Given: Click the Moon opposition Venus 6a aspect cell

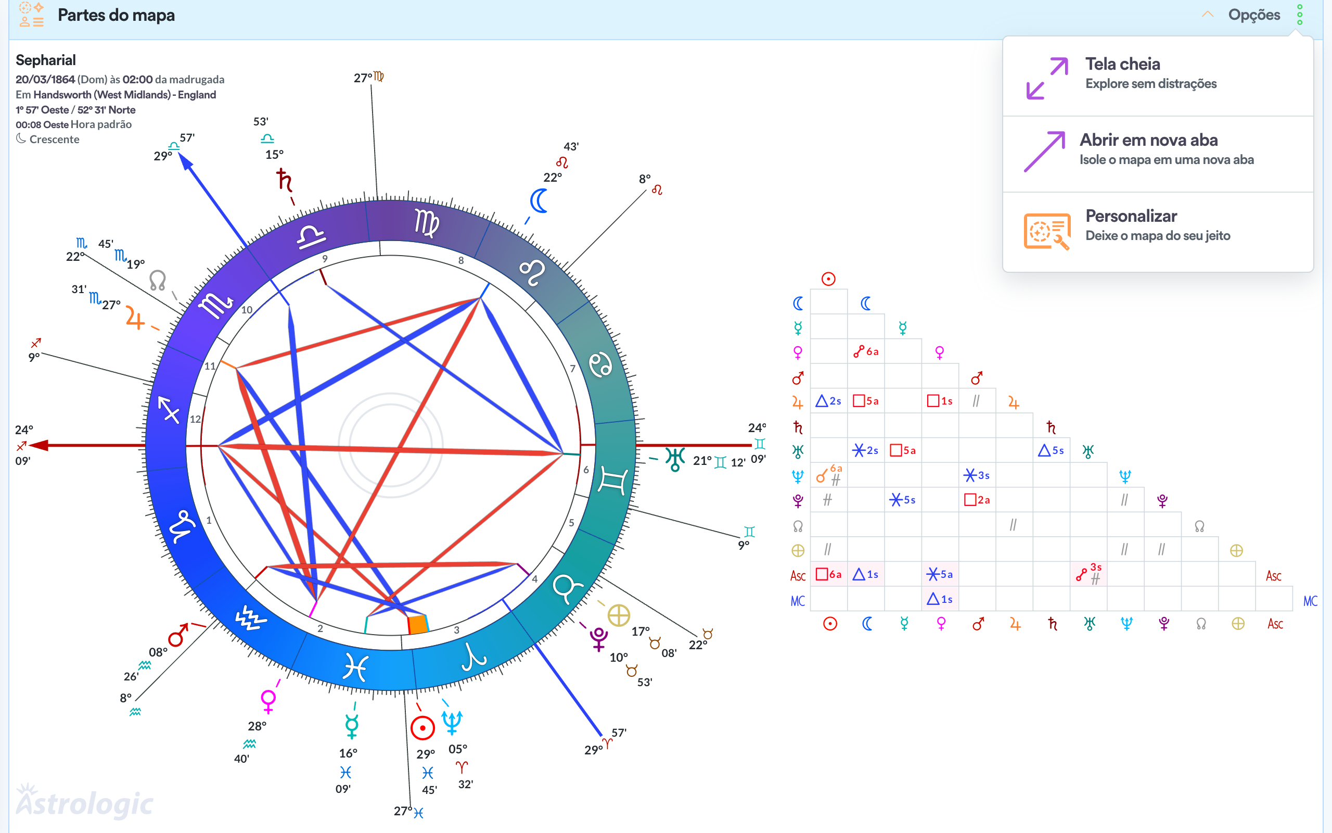Looking at the screenshot, I should [x=866, y=351].
